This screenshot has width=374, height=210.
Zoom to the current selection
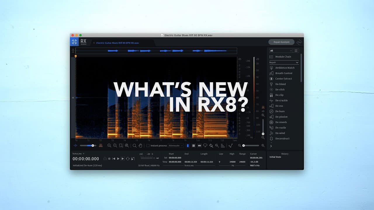pyautogui.click(x=121, y=146)
